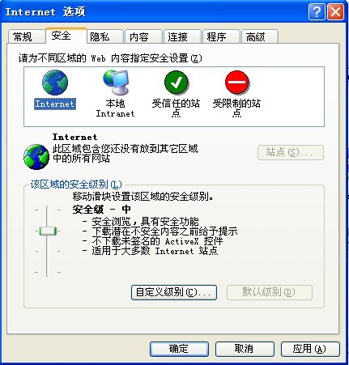The height and width of the screenshot is (365, 349).
Task: Click the globe icon beside the Internet description
Action: 36,157
